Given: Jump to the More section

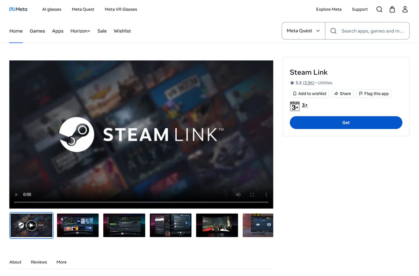Looking at the screenshot, I should click(x=61, y=262).
